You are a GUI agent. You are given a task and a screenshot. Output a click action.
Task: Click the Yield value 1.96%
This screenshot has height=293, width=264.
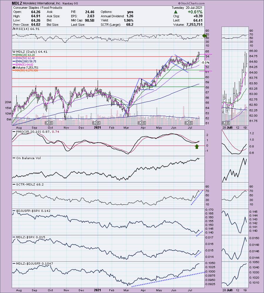(128, 20)
